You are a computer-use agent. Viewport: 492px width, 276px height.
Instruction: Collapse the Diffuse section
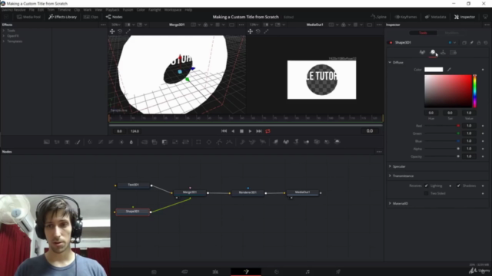pos(390,62)
